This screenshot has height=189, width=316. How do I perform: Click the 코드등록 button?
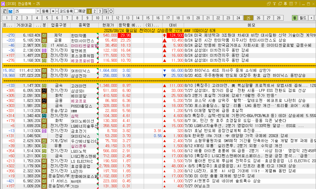coord(66,11)
